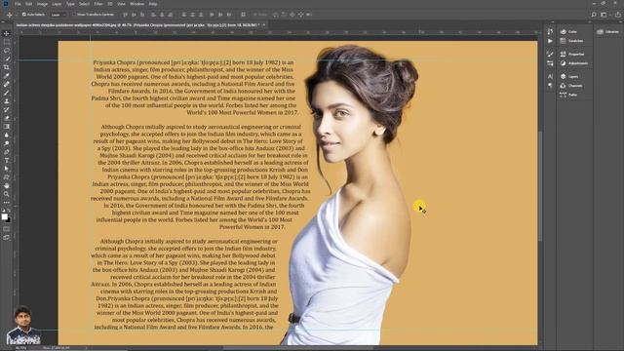Click the vertical canvas scrollbar
This screenshot has height=351, width=624.
(540, 186)
